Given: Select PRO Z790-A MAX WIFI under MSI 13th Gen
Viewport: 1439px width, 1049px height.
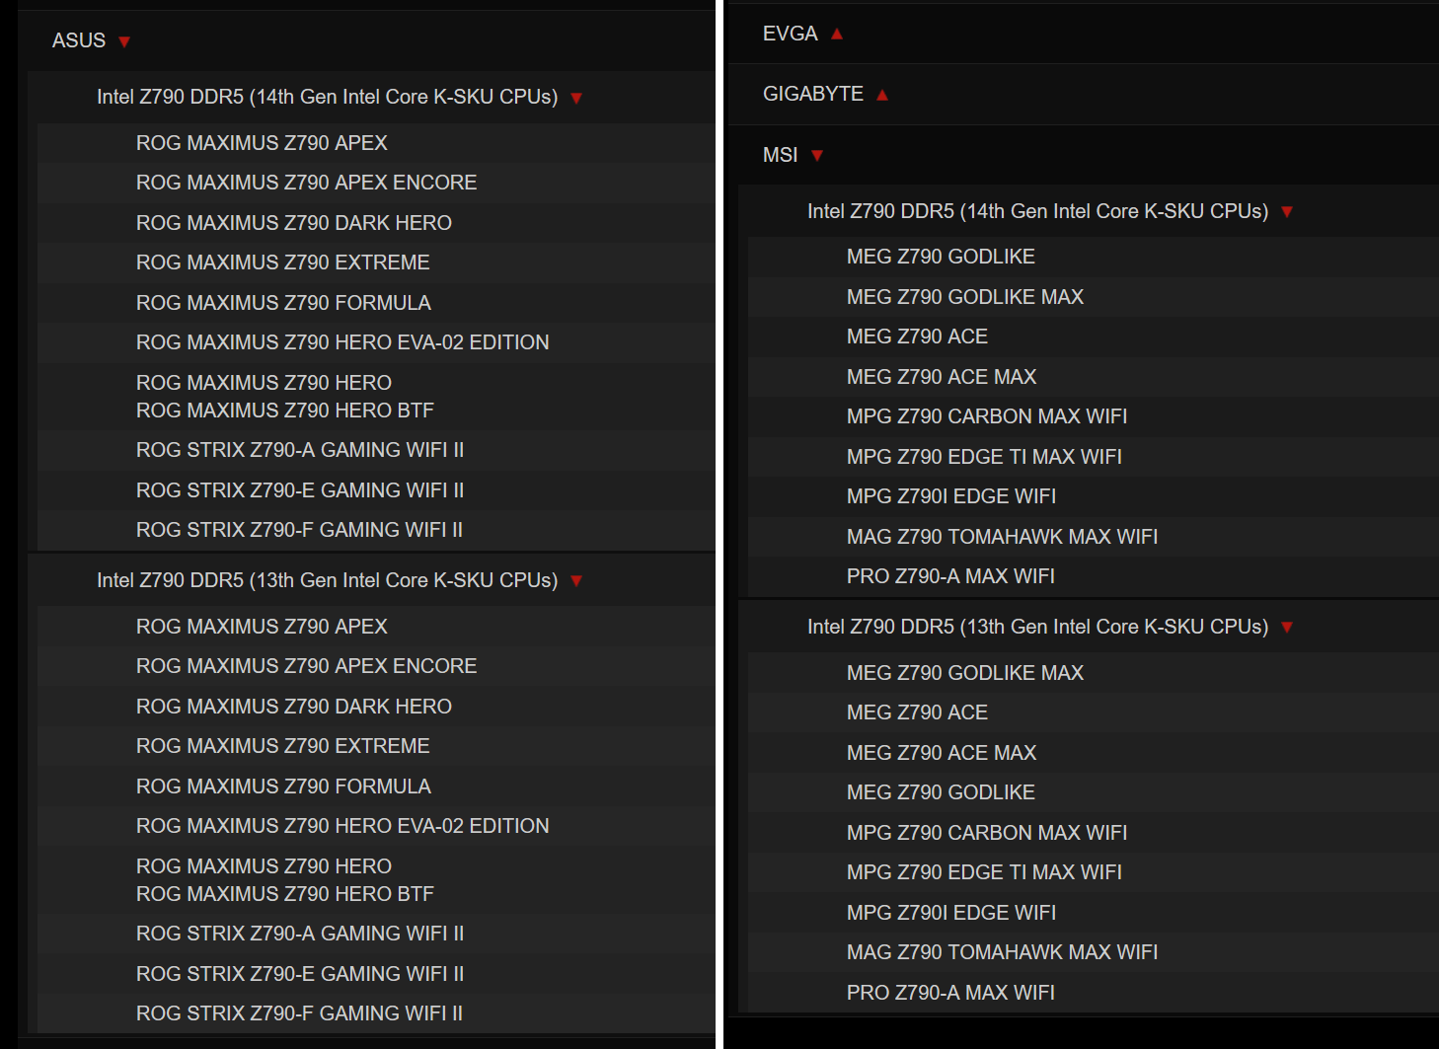Looking at the screenshot, I should coord(950,993).
